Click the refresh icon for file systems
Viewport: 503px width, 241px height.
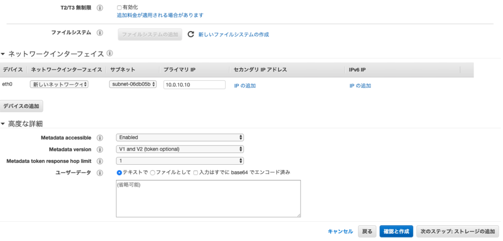[192, 34]
